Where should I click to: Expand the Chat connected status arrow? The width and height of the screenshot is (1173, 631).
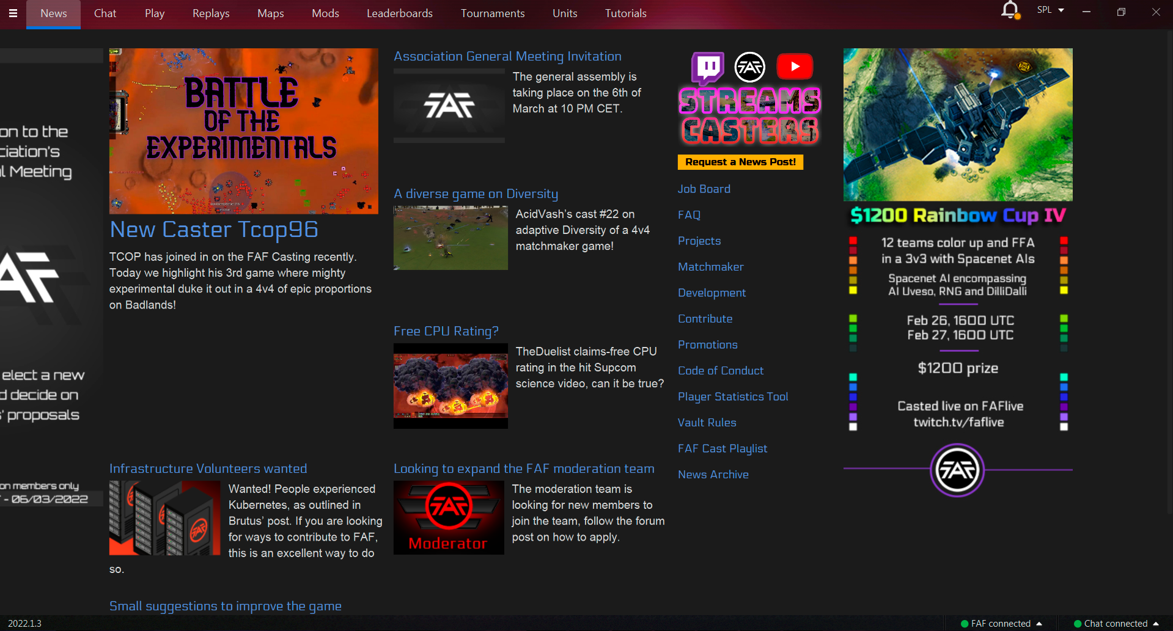pyautogui.click(x=1156, y=624)
